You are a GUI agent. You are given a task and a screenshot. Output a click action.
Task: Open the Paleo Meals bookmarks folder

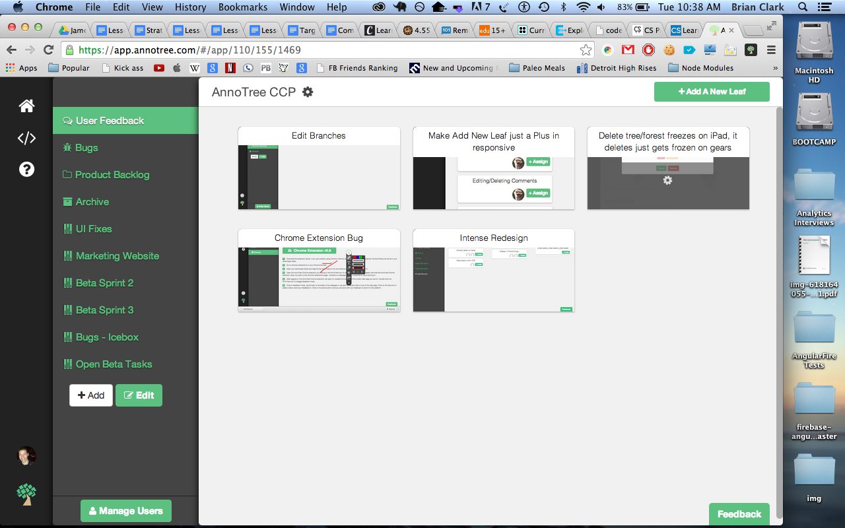click(x=537, y=68)
